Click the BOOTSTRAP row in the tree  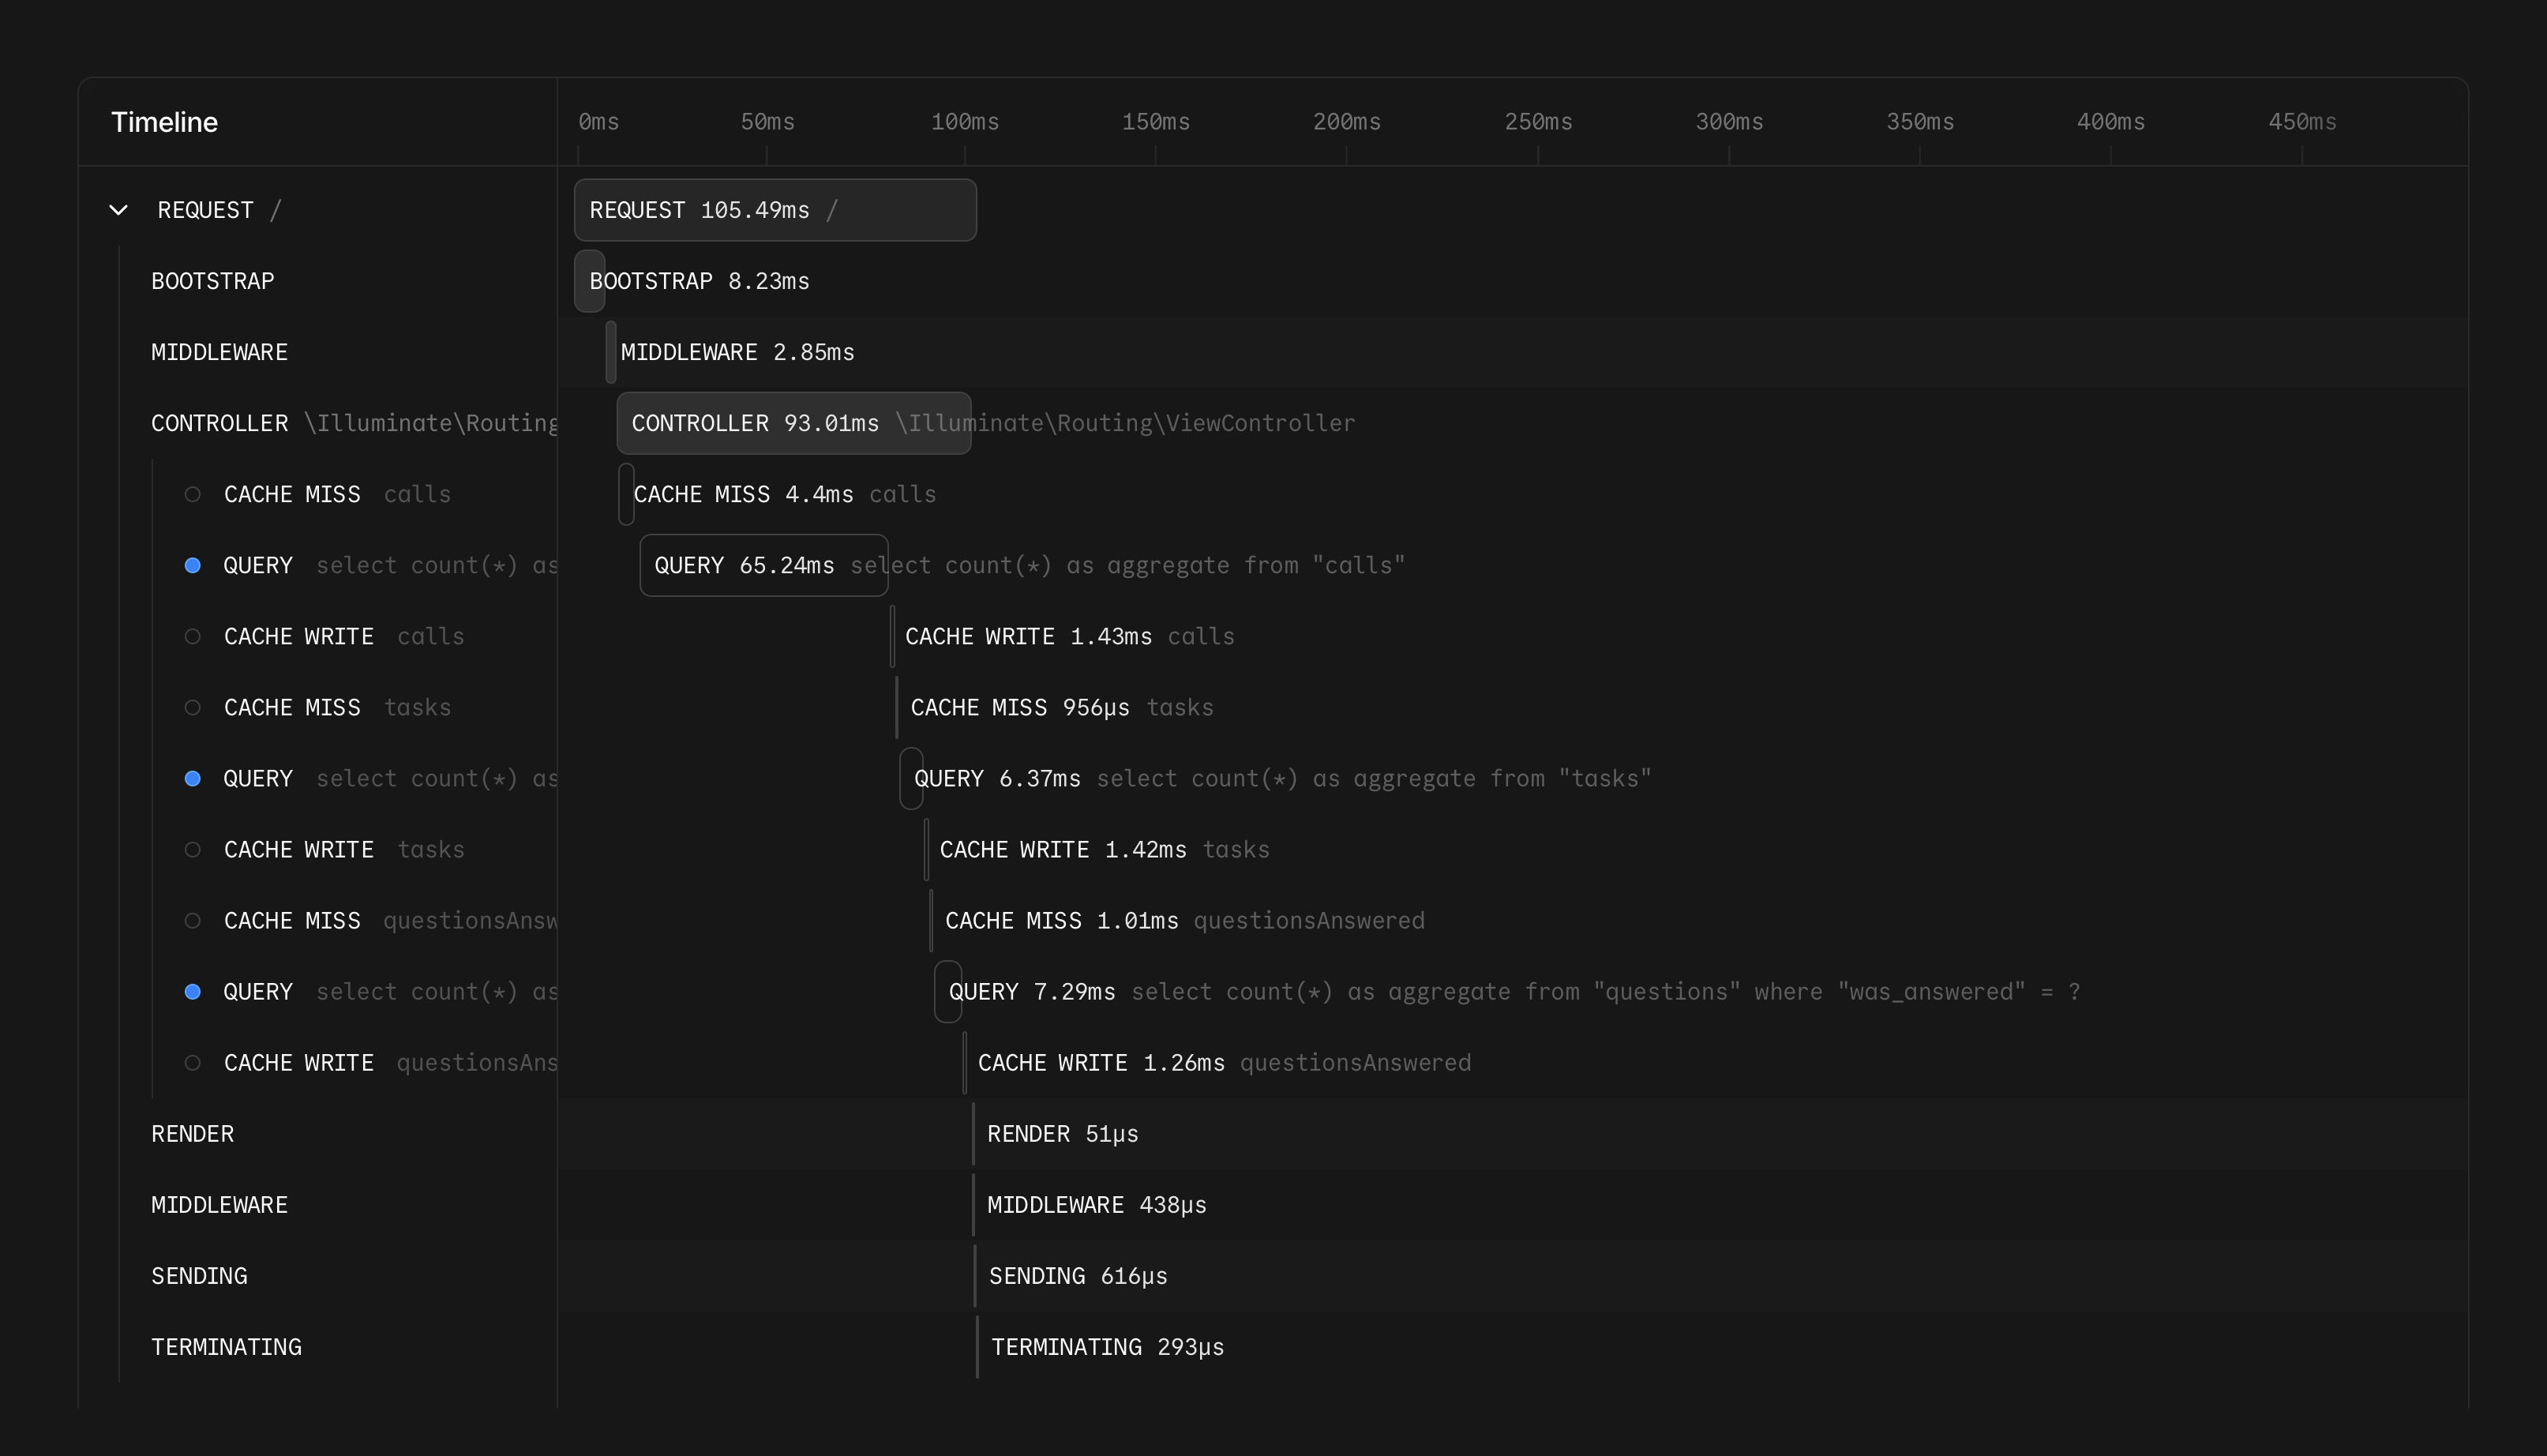pyautogui.click(x=212, y=282)
